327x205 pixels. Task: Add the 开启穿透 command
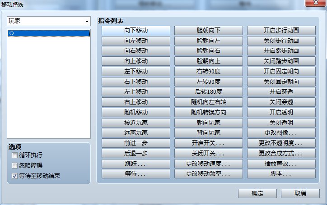click(x=281, y=92)
